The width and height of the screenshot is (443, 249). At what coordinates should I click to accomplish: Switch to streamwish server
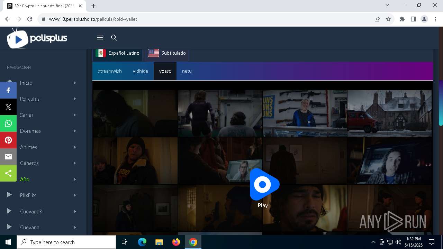(110, 71)
